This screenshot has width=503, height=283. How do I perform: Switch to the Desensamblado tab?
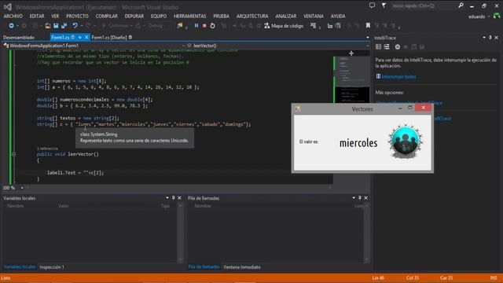[x=19, y=38]
